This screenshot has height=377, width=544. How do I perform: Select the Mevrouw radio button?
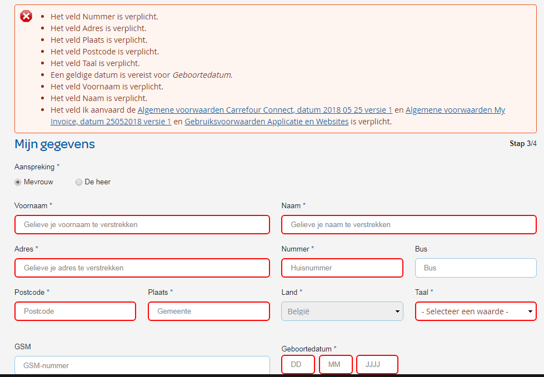click(x=18, y=182)
